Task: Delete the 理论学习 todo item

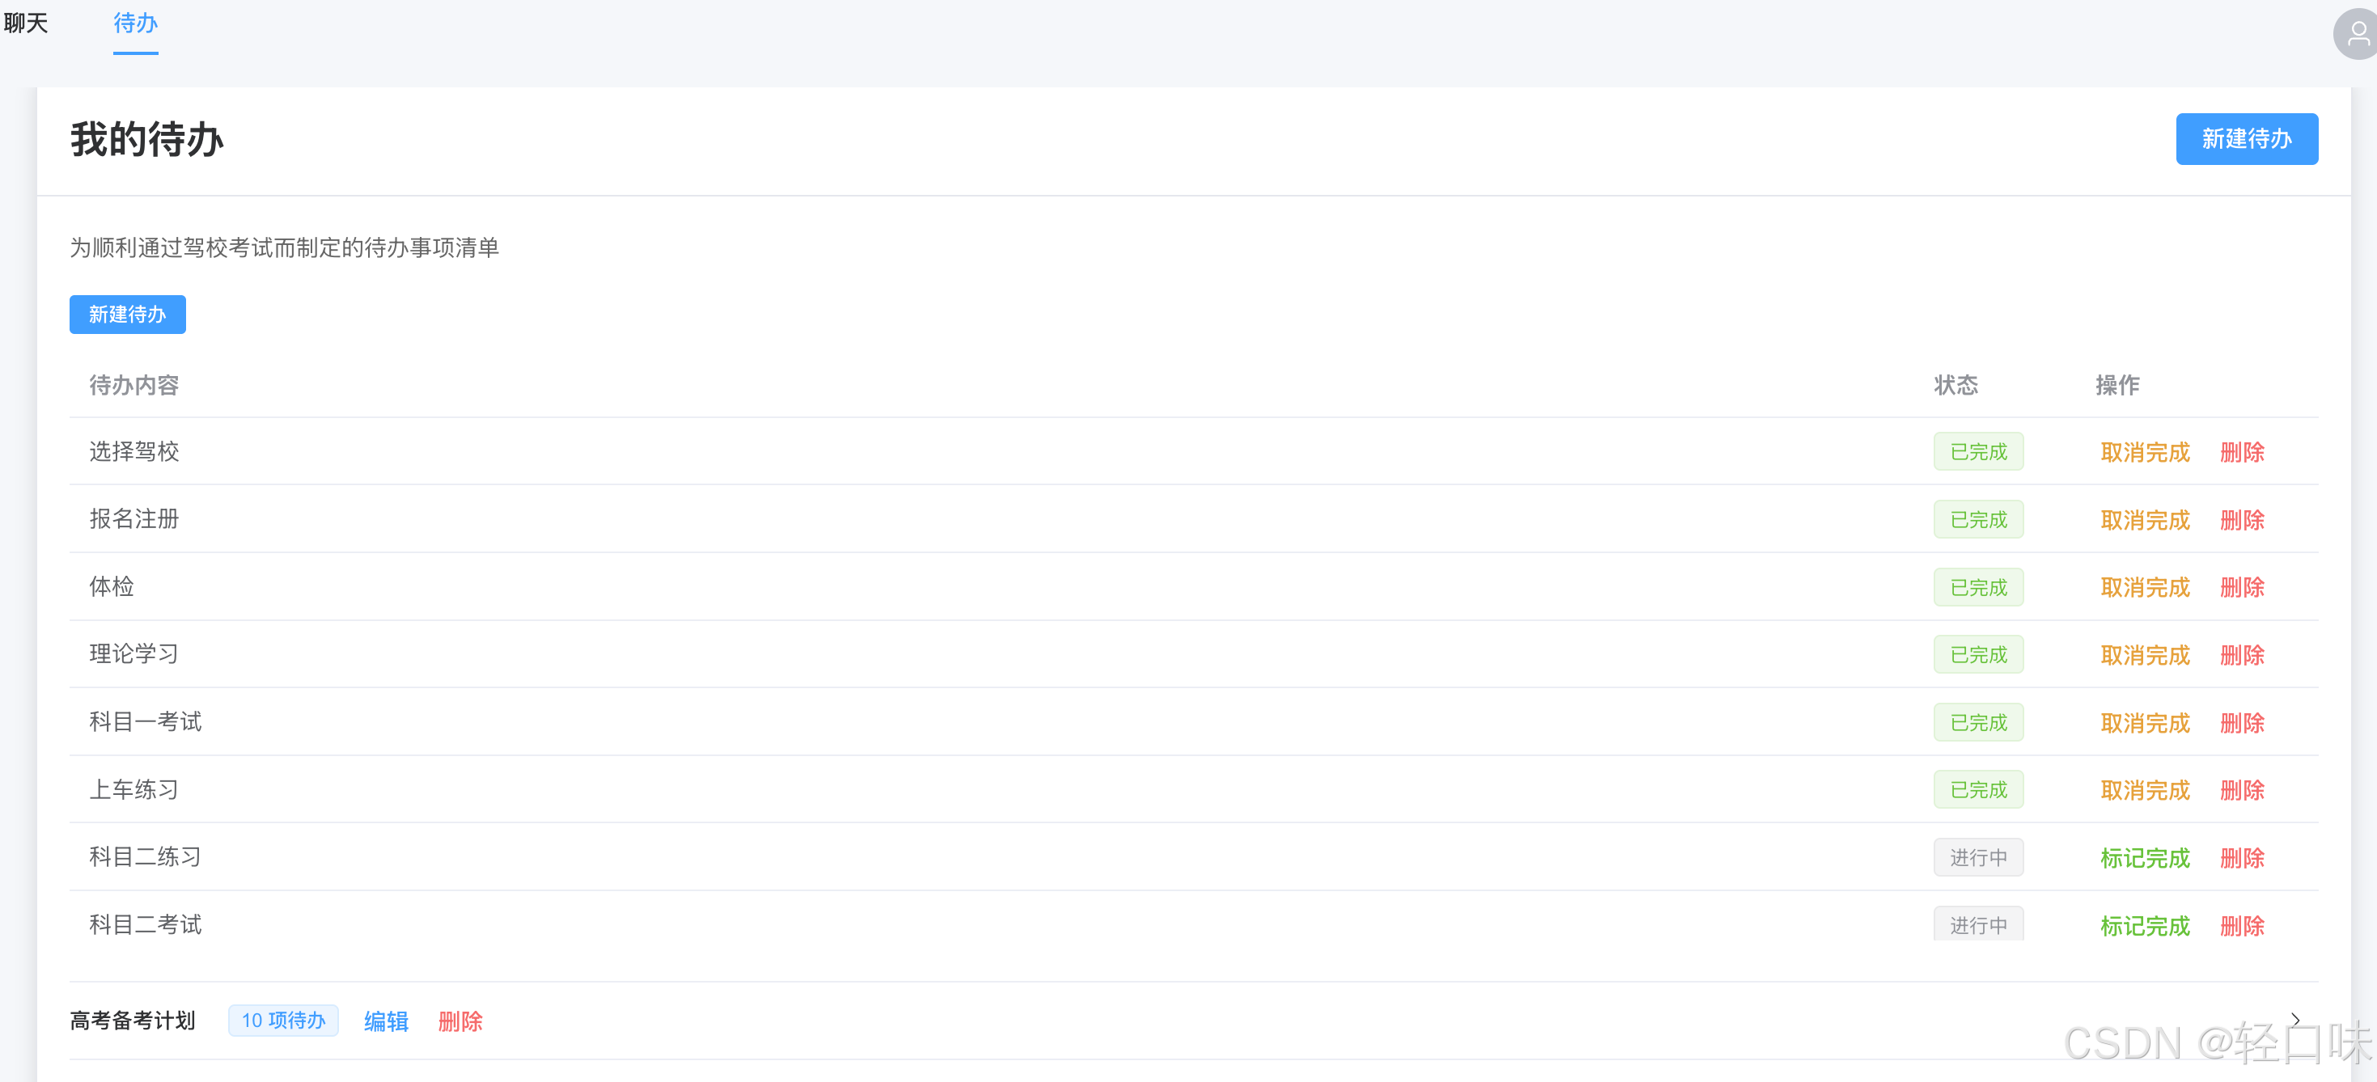Action: coord(2241,655)
